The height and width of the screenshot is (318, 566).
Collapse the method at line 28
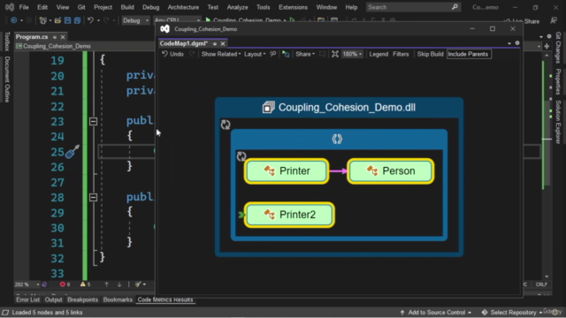(x=93, y=198)
